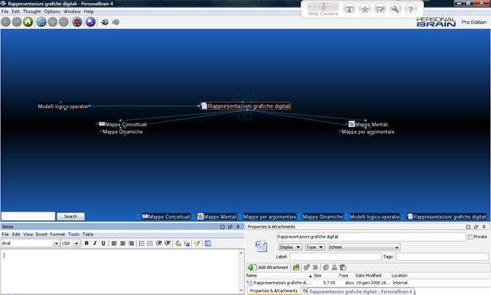The height and width of the screenshot is (295, 491).
Task: Insert a numbered list in Notes
Action: 151,243
